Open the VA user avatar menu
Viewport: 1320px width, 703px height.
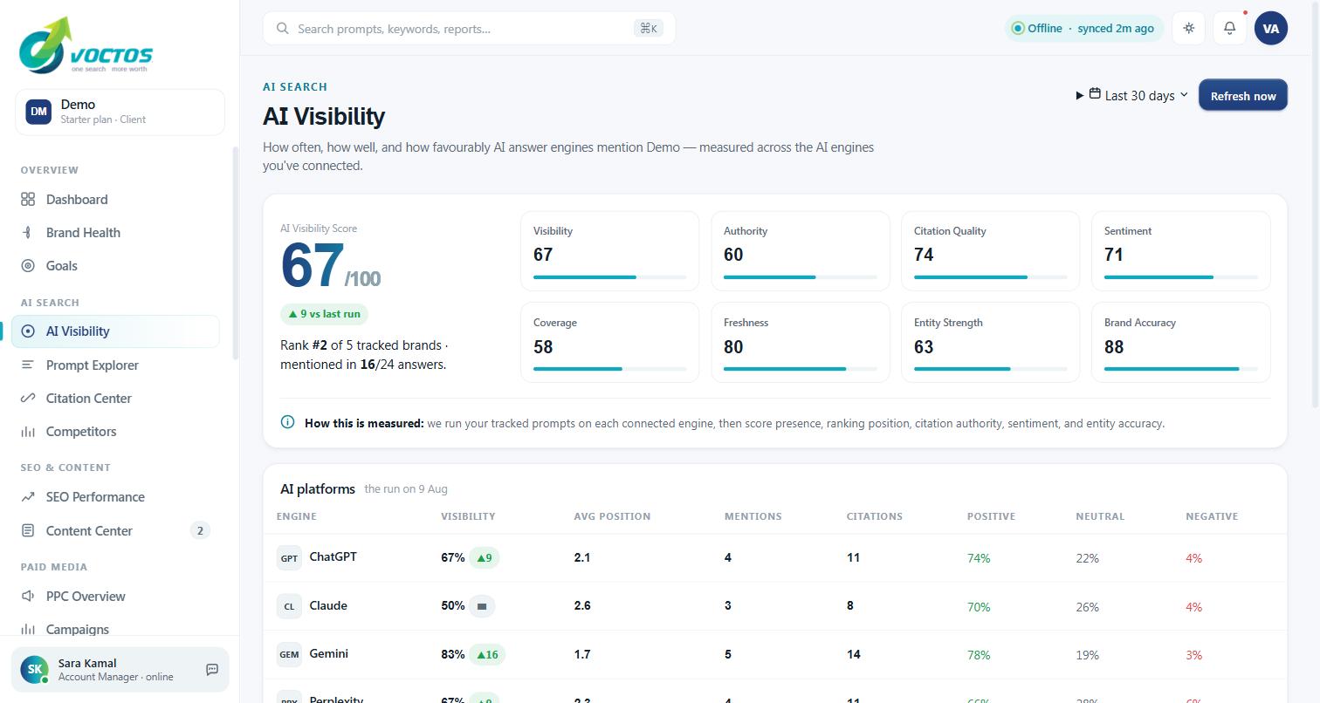[x=1271, y=28]
